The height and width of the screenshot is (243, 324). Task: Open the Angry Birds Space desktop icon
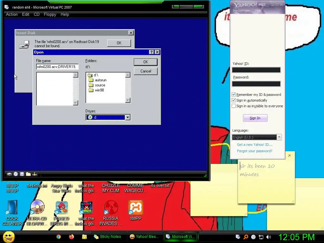tap(86, 207)
